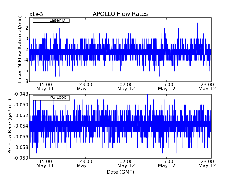Click "07:00 May 12" tick under top plot
The width and height of the screenshot is (235, 176).
point(126,86)
